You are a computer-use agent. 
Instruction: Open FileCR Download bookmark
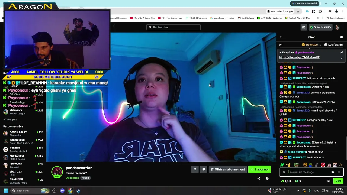tap(196, 18)
